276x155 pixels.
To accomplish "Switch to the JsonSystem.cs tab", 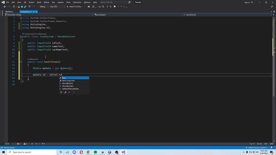I will click(26, 12).
